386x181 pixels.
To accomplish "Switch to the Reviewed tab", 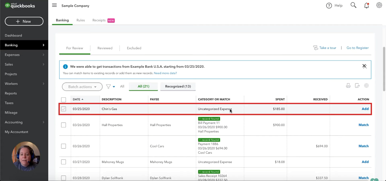I will [x=105, y=48].
